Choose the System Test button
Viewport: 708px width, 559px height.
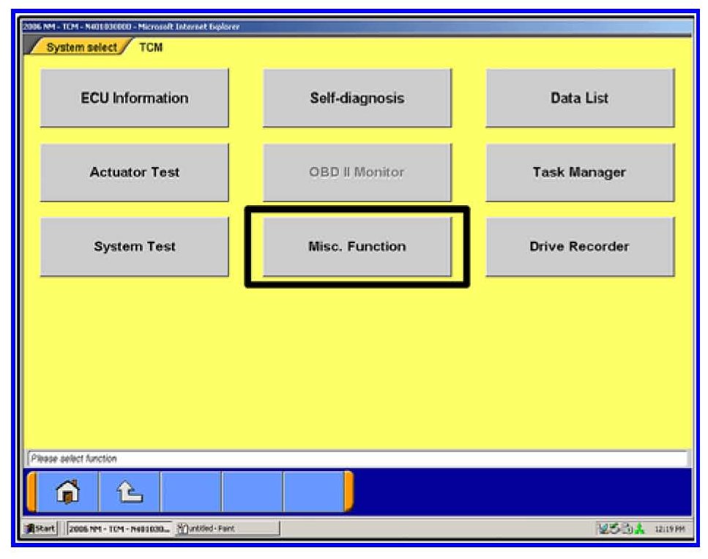(x=134, y=247)
